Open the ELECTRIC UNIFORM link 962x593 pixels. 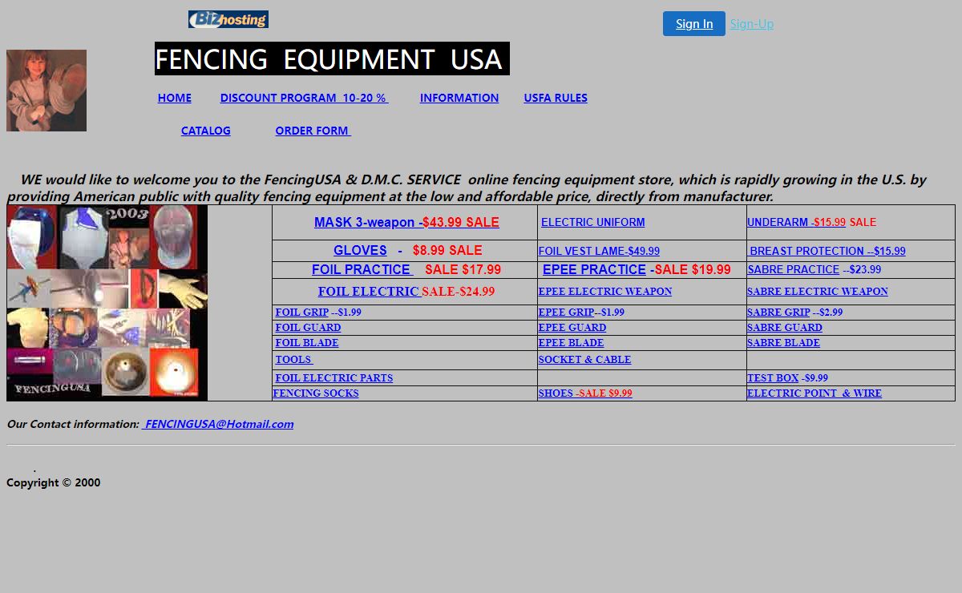pyautogui.click(x=593, y=222)
